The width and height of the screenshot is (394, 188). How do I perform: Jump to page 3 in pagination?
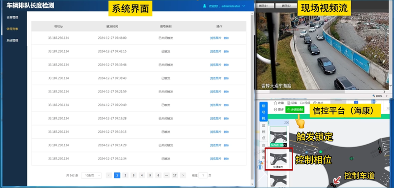133,175
